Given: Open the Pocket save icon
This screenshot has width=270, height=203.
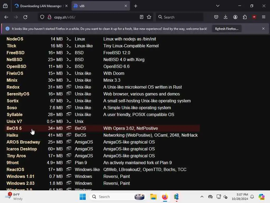Looking at the screenshot, I should tap(216, 17).
